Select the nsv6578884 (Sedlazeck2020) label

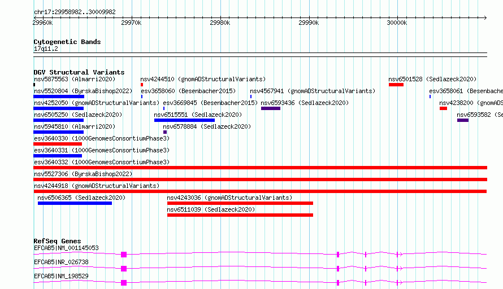click(x=207, y=126)
